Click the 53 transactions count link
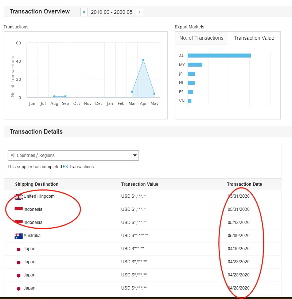 click(65, 167)
